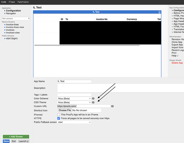Select Page Wrapper in App Configuration panel

[179, 19]
